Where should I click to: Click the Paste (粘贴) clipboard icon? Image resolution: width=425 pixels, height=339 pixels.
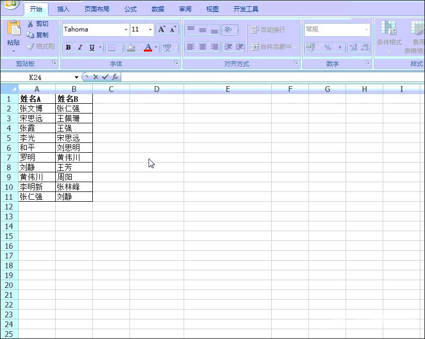pos(13,29)
